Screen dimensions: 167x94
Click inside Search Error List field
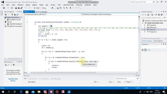[126, 79]
